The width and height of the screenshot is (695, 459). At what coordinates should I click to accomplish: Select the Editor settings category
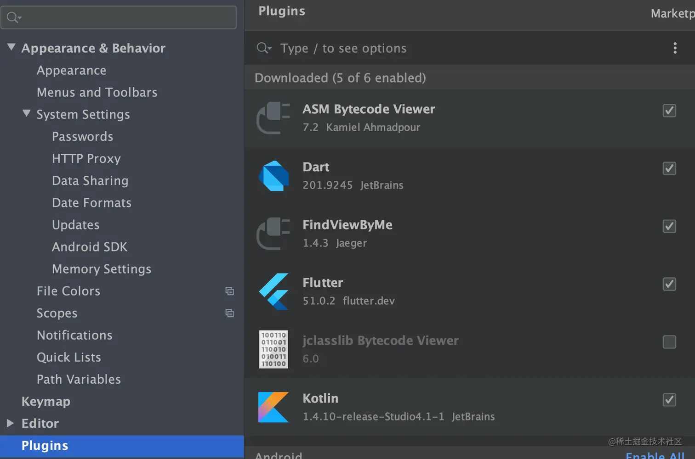click(40, 423)
